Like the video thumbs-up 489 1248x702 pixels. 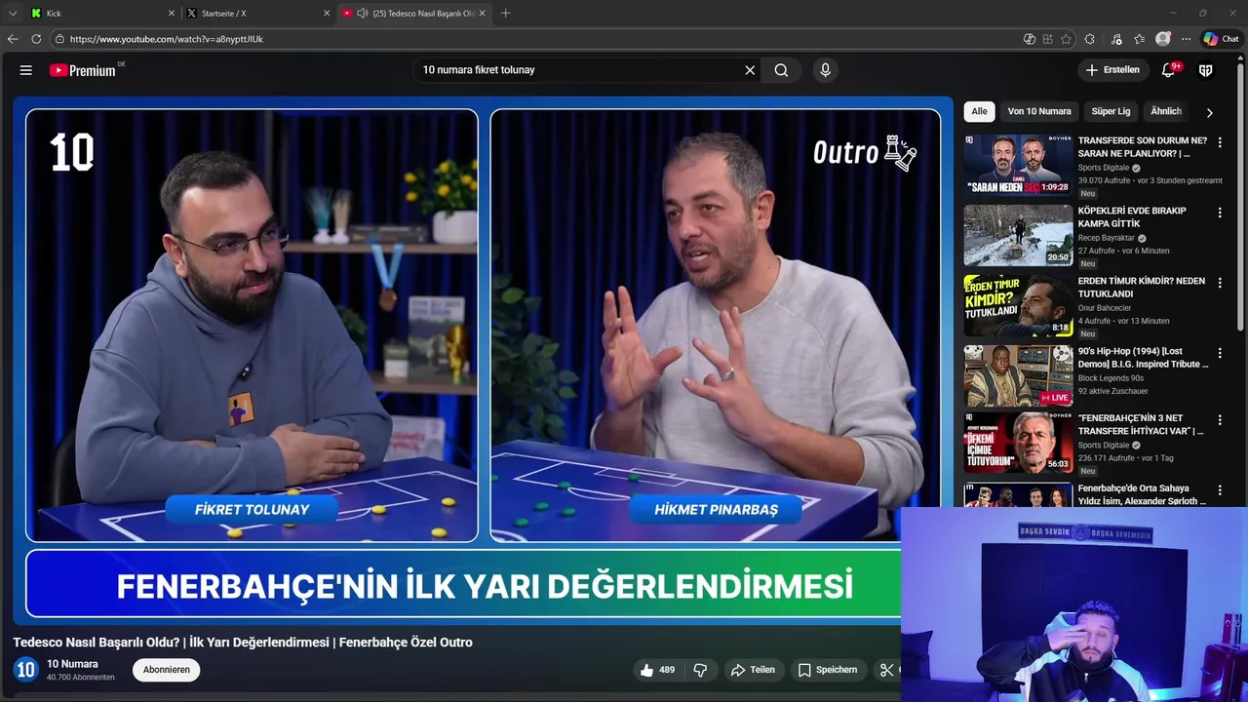(657, 670)
